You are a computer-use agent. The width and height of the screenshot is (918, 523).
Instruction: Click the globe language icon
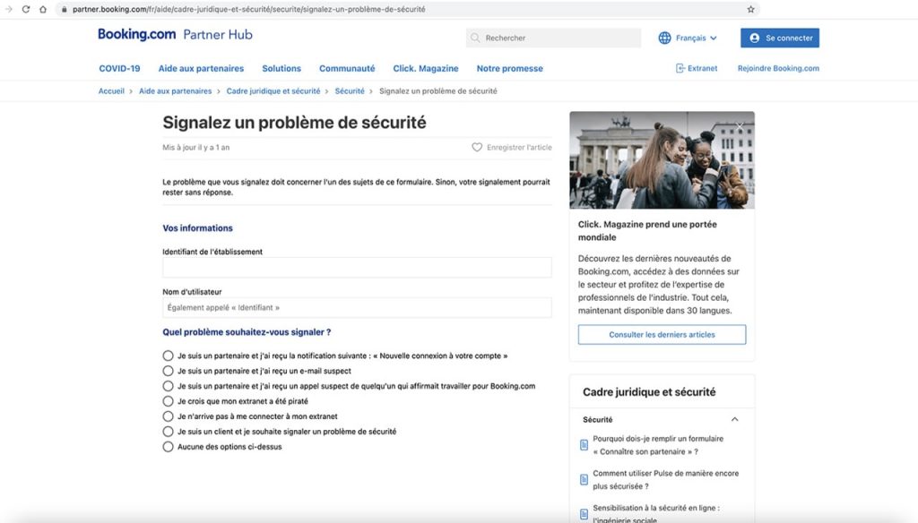[664, 38]
